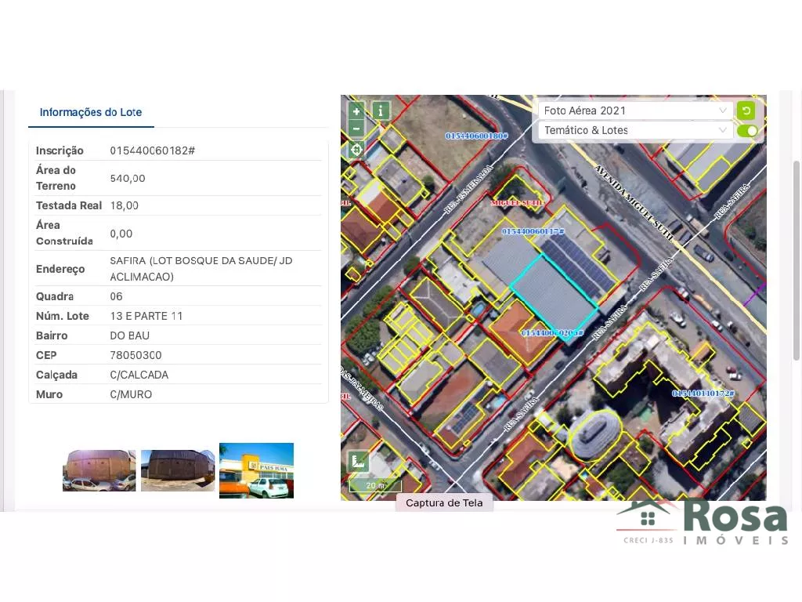Open first lot photo thumbnail
The height and width of the screenshot is (602, 802).
99,470
